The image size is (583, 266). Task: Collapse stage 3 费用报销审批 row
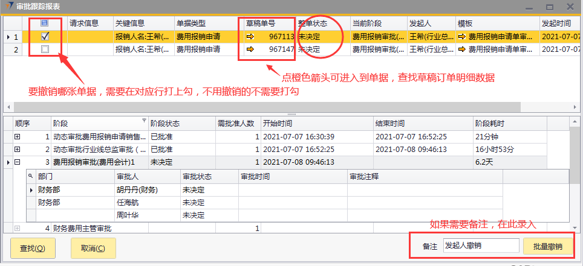[x=18, y=162]
